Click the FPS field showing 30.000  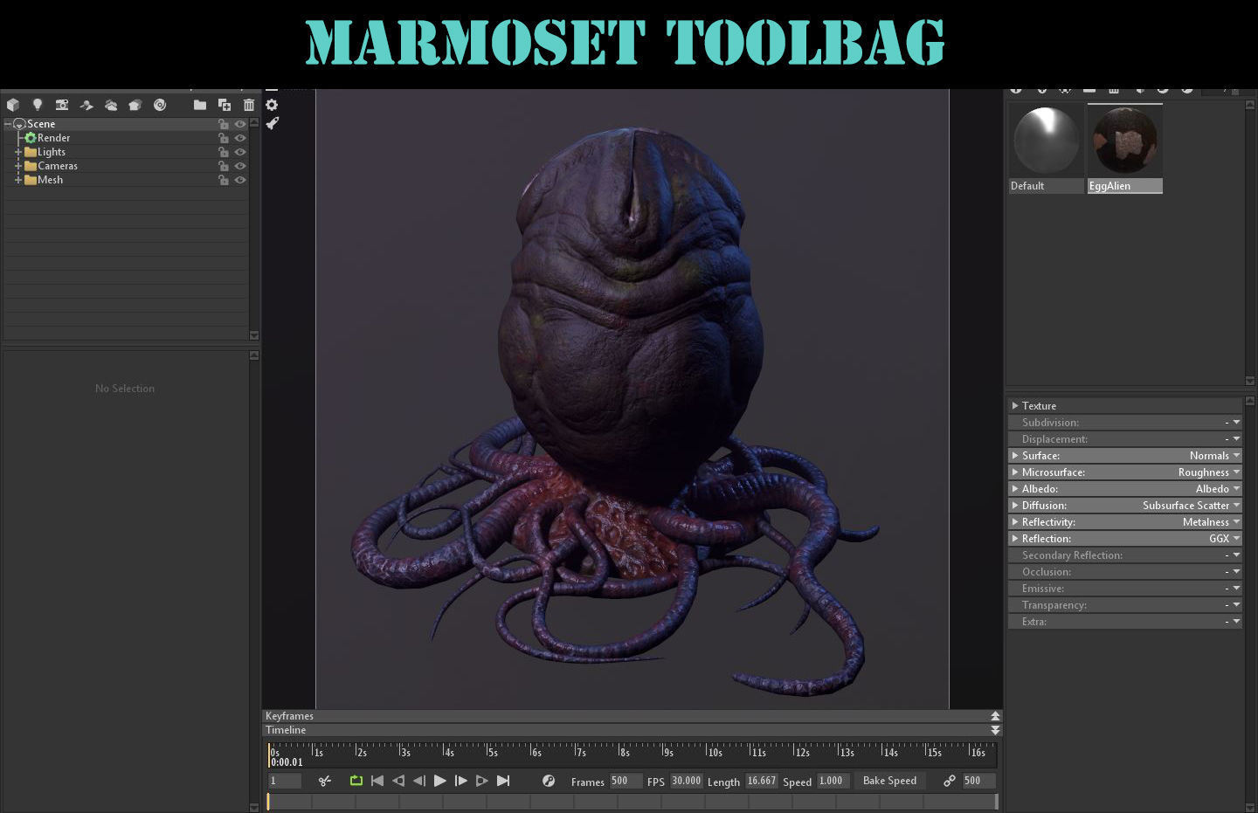point(686,781)
